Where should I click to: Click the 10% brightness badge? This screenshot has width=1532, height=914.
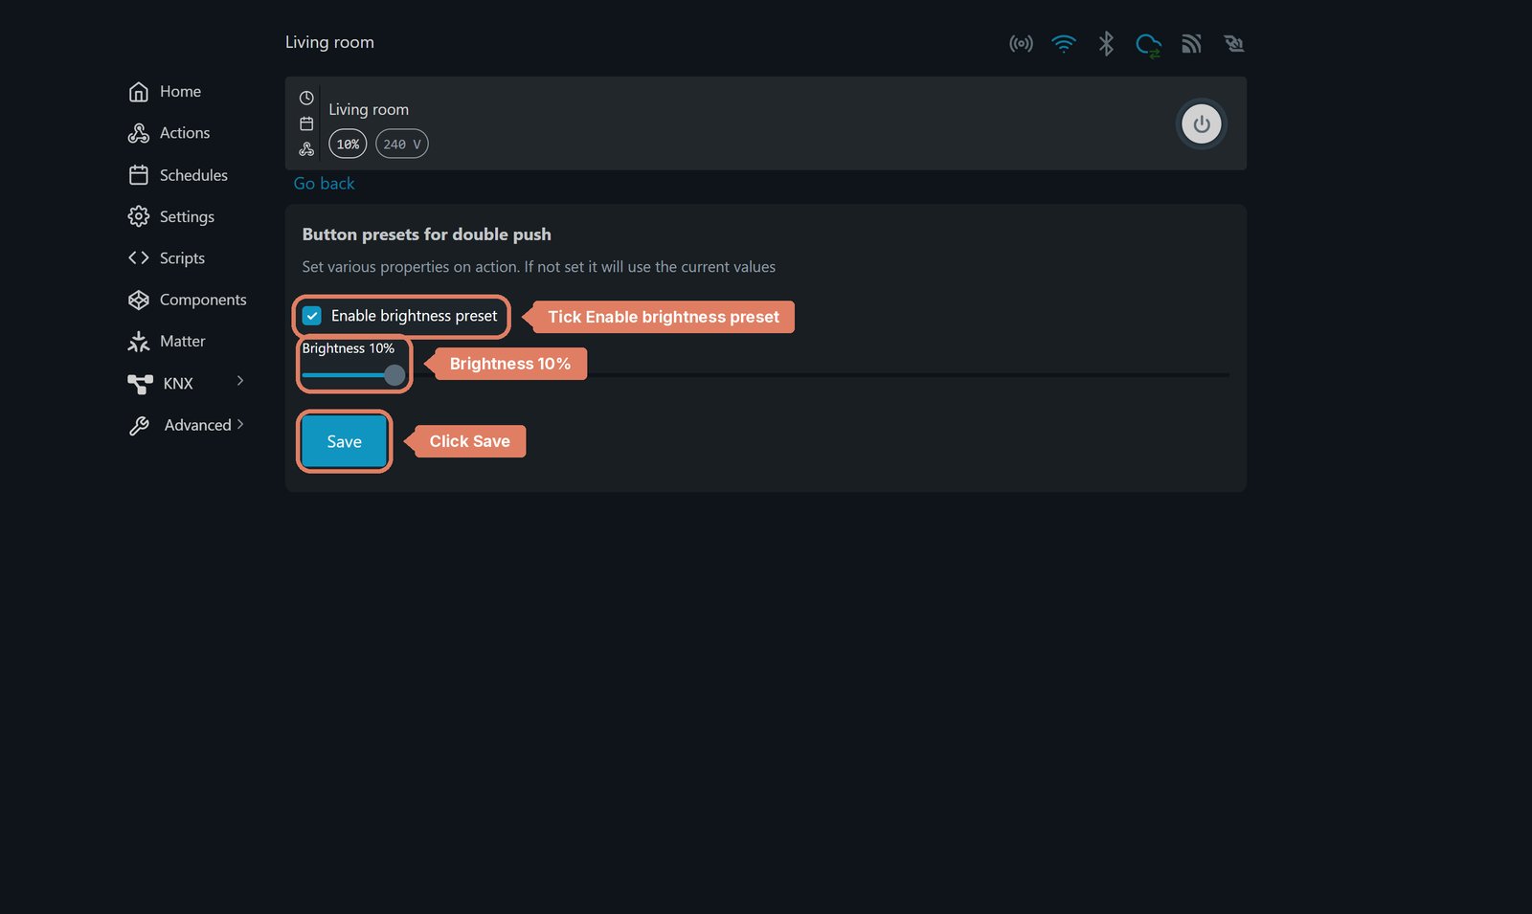(348, 144)
